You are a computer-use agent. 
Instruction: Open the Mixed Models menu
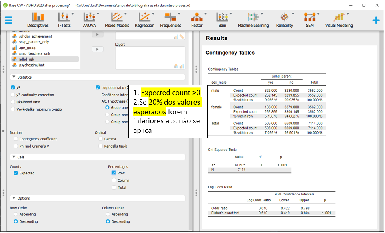pos(117,20)
